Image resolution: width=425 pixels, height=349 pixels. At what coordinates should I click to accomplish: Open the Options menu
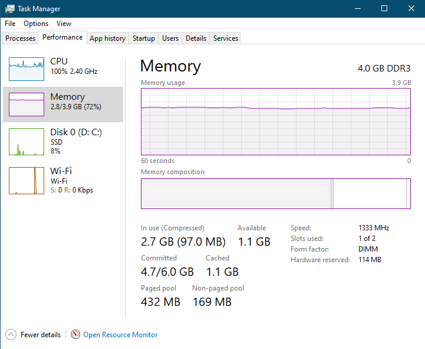click(36, 24)
